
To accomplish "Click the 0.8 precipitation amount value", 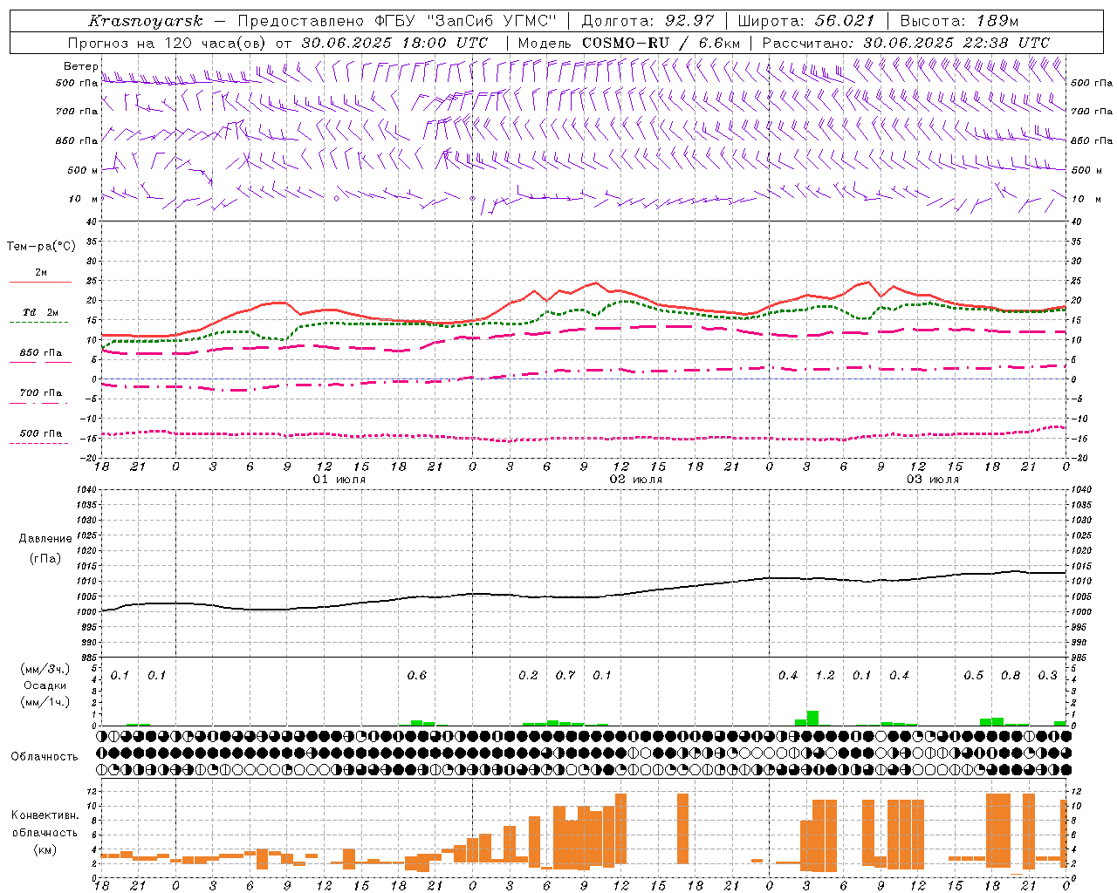I will (1011, 676).
